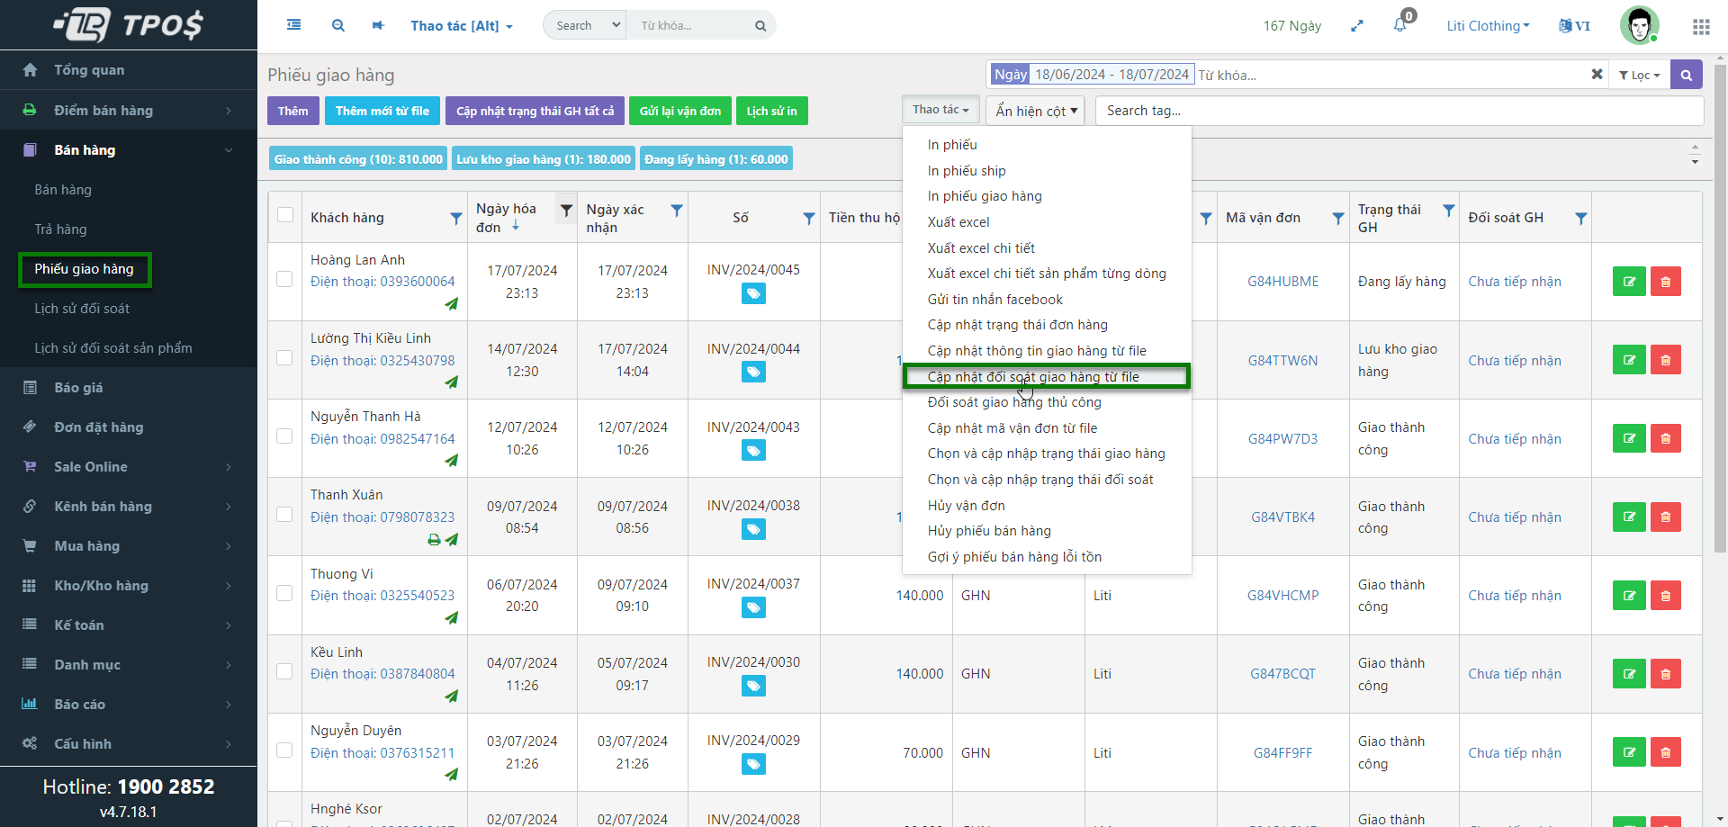
Task: Check the Thanh Xuân row checkbox
Action: click(x=284, y=514)
